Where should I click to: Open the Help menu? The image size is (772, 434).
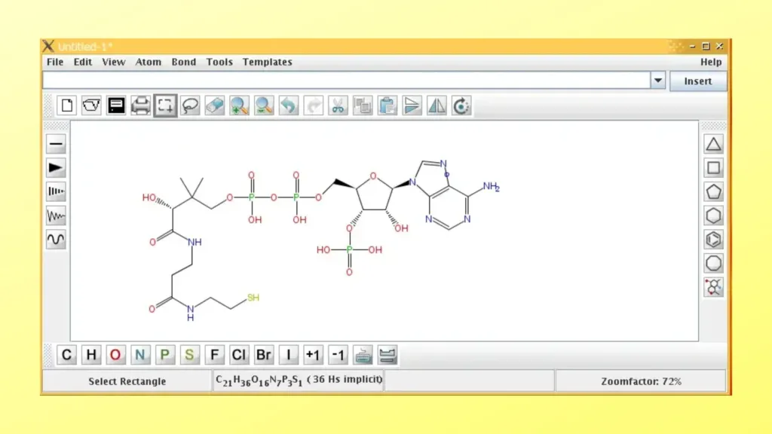click(x=710, y=62)
